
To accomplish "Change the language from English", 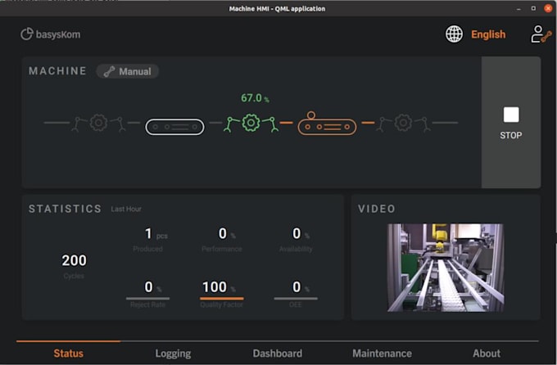I will click(488, 34).
